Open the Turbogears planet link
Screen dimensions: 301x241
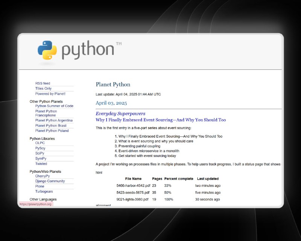[x=44, y=191]
